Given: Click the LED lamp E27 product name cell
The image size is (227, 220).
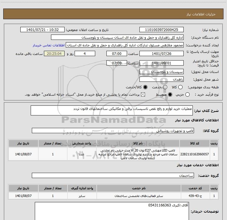Looking at the screenshot, I should pos(138,154).
